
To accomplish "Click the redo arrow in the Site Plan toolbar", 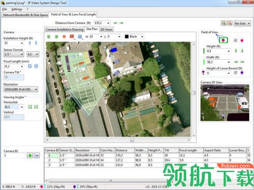I will tap(56, 36).
